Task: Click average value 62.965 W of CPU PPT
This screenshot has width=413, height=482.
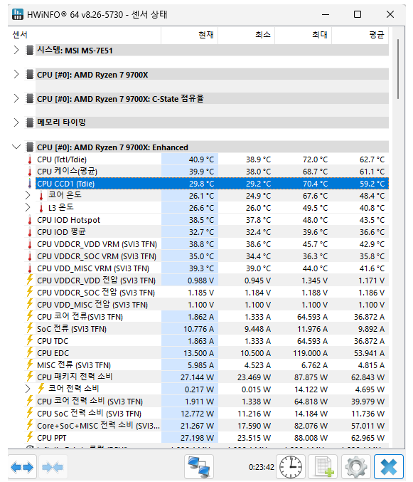Action: tap(368, 438)
